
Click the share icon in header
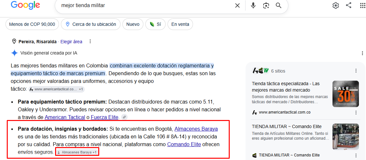(x=349, y=5)
